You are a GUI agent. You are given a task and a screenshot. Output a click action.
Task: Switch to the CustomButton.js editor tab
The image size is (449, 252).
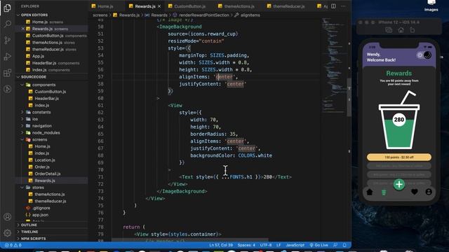[190, 6]
